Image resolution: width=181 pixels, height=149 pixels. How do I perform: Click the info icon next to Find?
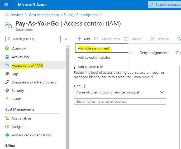84,86
